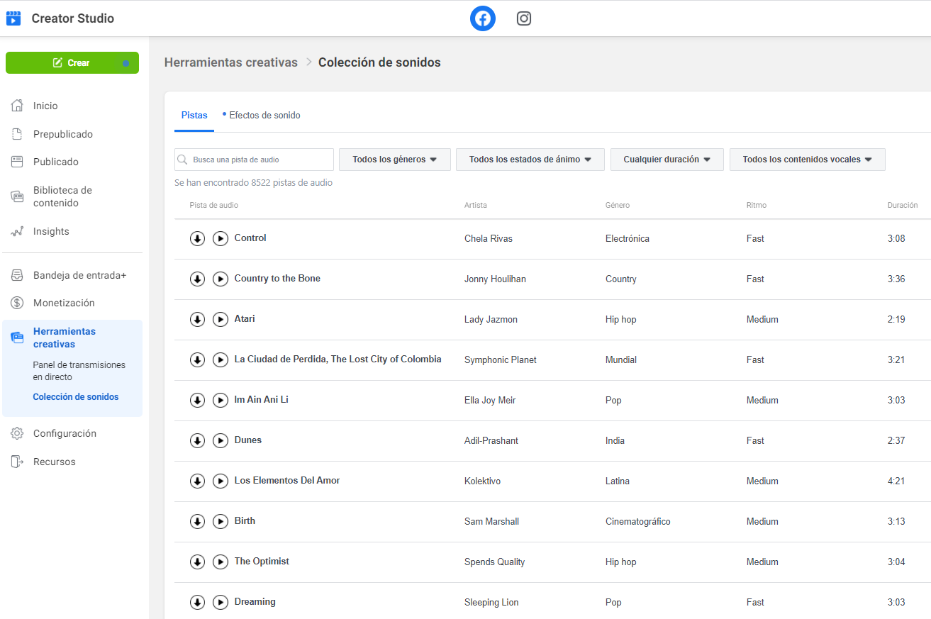Click artist name Kolektivo
The image size is (931, 619).
483,481
